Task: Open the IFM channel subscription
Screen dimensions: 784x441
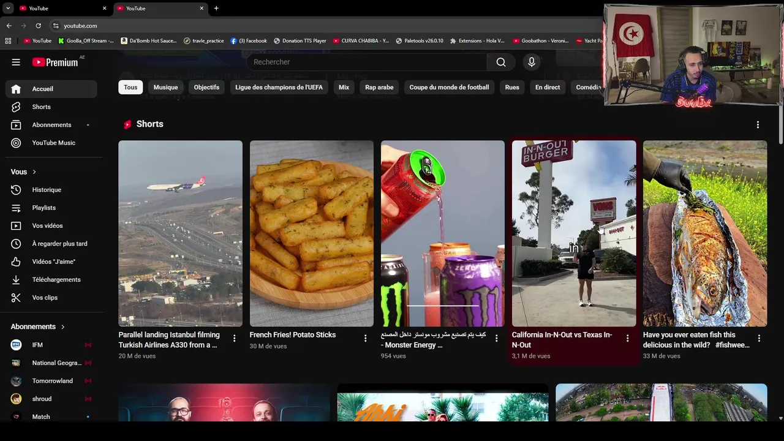Action: coord(51,345)
